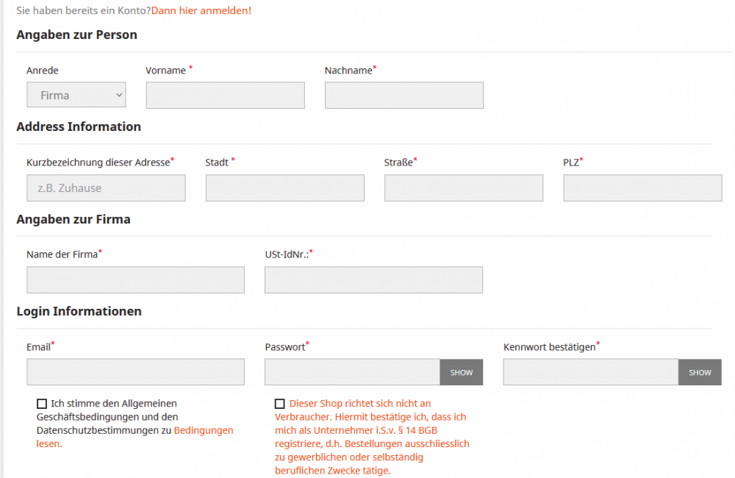This screenshot has height=478, width=735.
Task: Click the Kennwort bestätigen input field
Action: point(590,372)
